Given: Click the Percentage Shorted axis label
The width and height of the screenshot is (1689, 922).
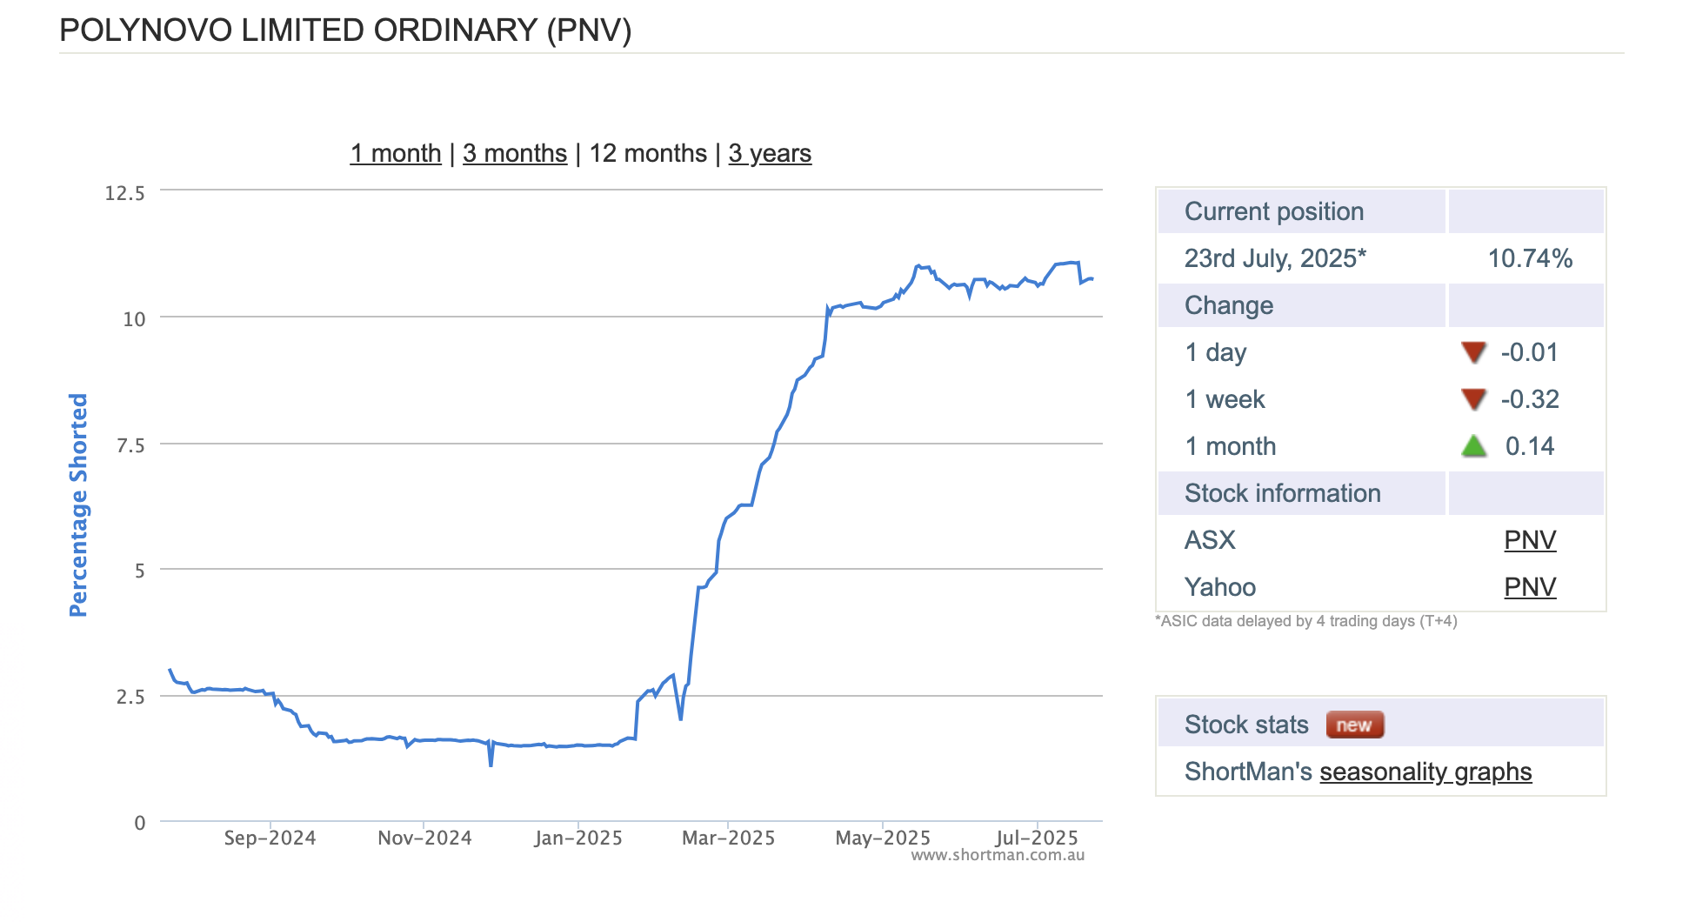Looking at the screenshot, I should (x=78, y=504).
